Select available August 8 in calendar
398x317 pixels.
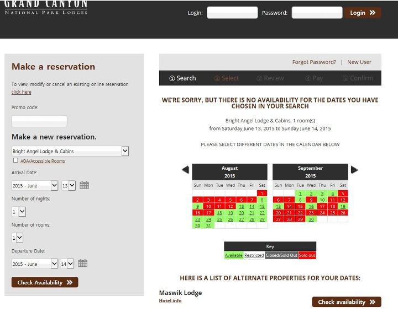click(262, 200)
